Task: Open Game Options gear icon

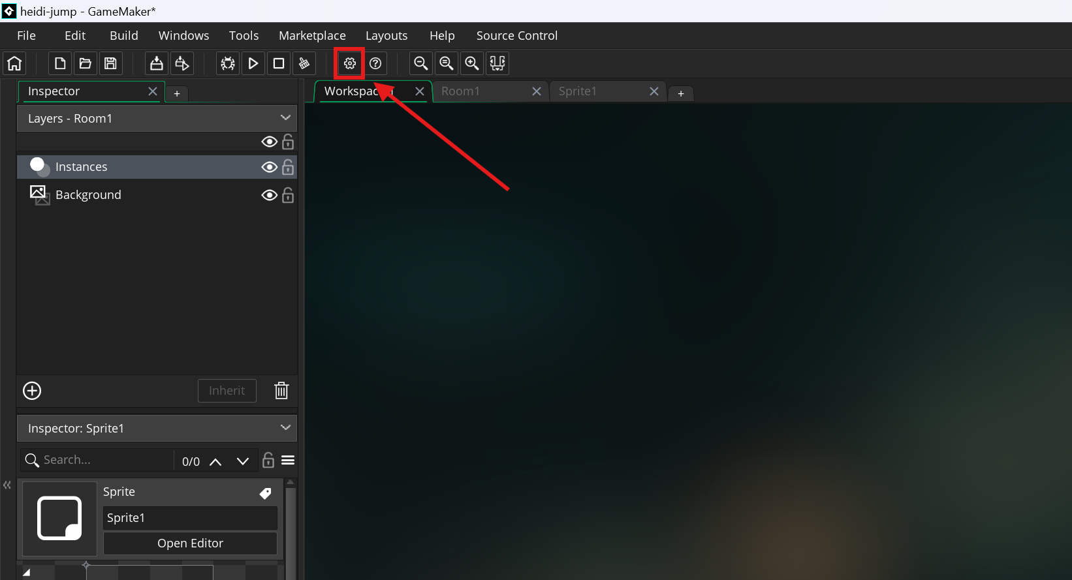Action: [350, 63]
